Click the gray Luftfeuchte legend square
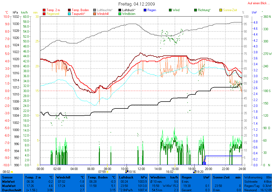The width and height of the screenshot is (272, 192). (x=95, y=10)
